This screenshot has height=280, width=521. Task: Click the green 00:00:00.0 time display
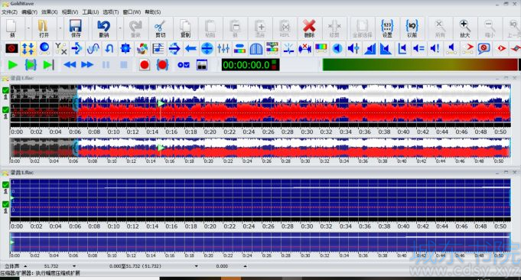(x=250, y=65)
